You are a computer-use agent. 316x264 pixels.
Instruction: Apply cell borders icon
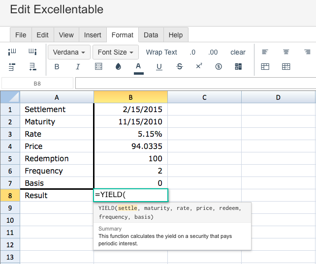pyautogui.click(x=98, y=66)
